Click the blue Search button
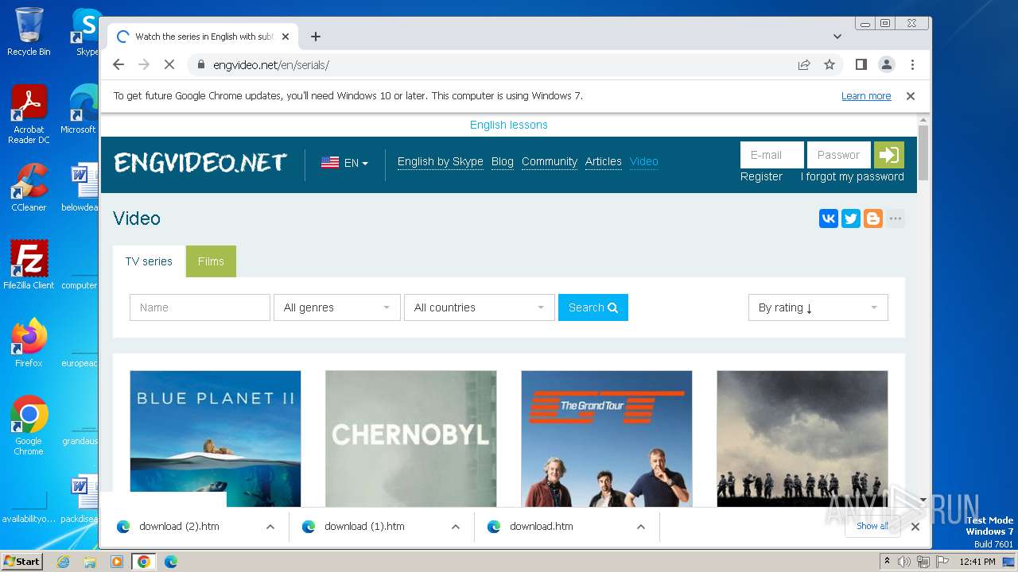 (593, 307)
